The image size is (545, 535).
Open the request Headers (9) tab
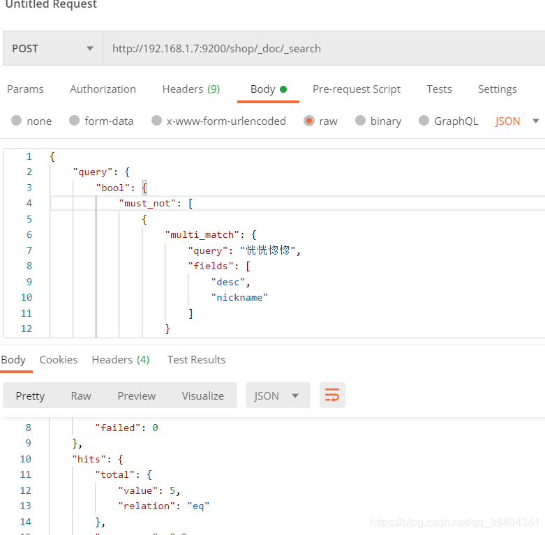pos(191,89)
